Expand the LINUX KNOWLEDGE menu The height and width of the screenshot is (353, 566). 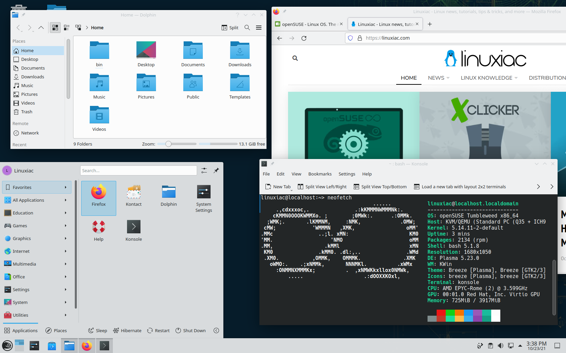489,78
